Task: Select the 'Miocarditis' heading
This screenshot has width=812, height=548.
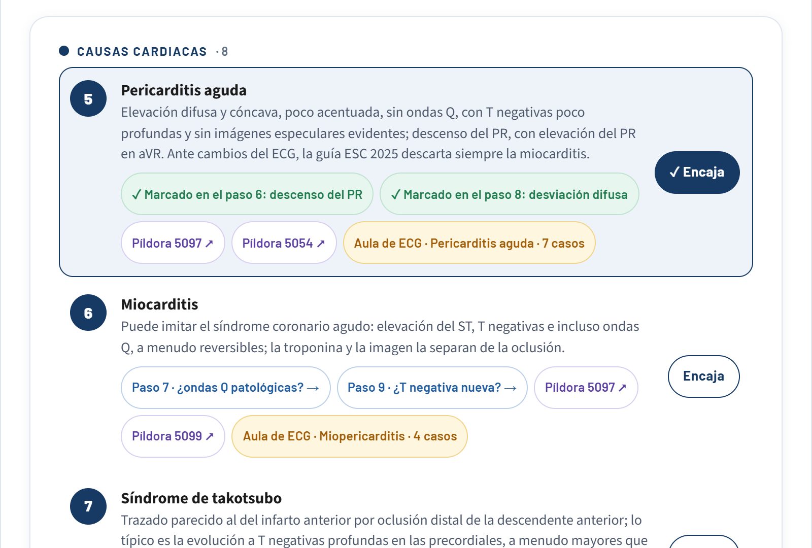Action: point(159,304)
